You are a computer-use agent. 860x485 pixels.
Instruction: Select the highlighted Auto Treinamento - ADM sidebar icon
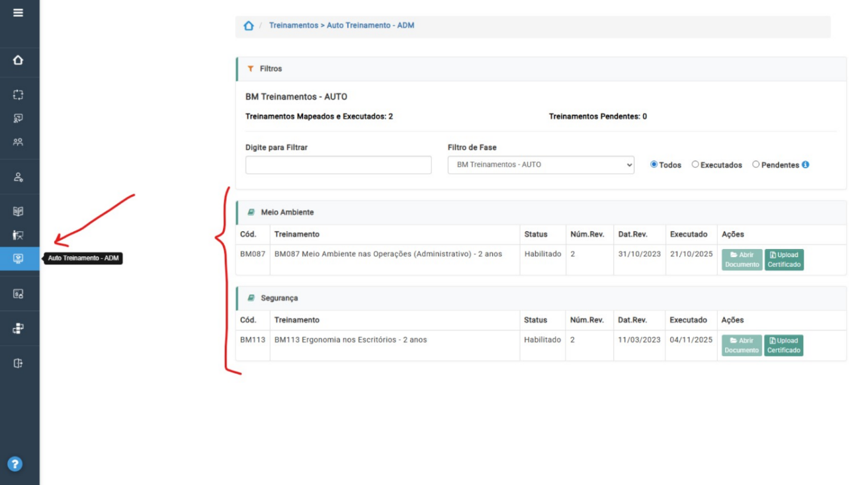(x=18, y=258)
